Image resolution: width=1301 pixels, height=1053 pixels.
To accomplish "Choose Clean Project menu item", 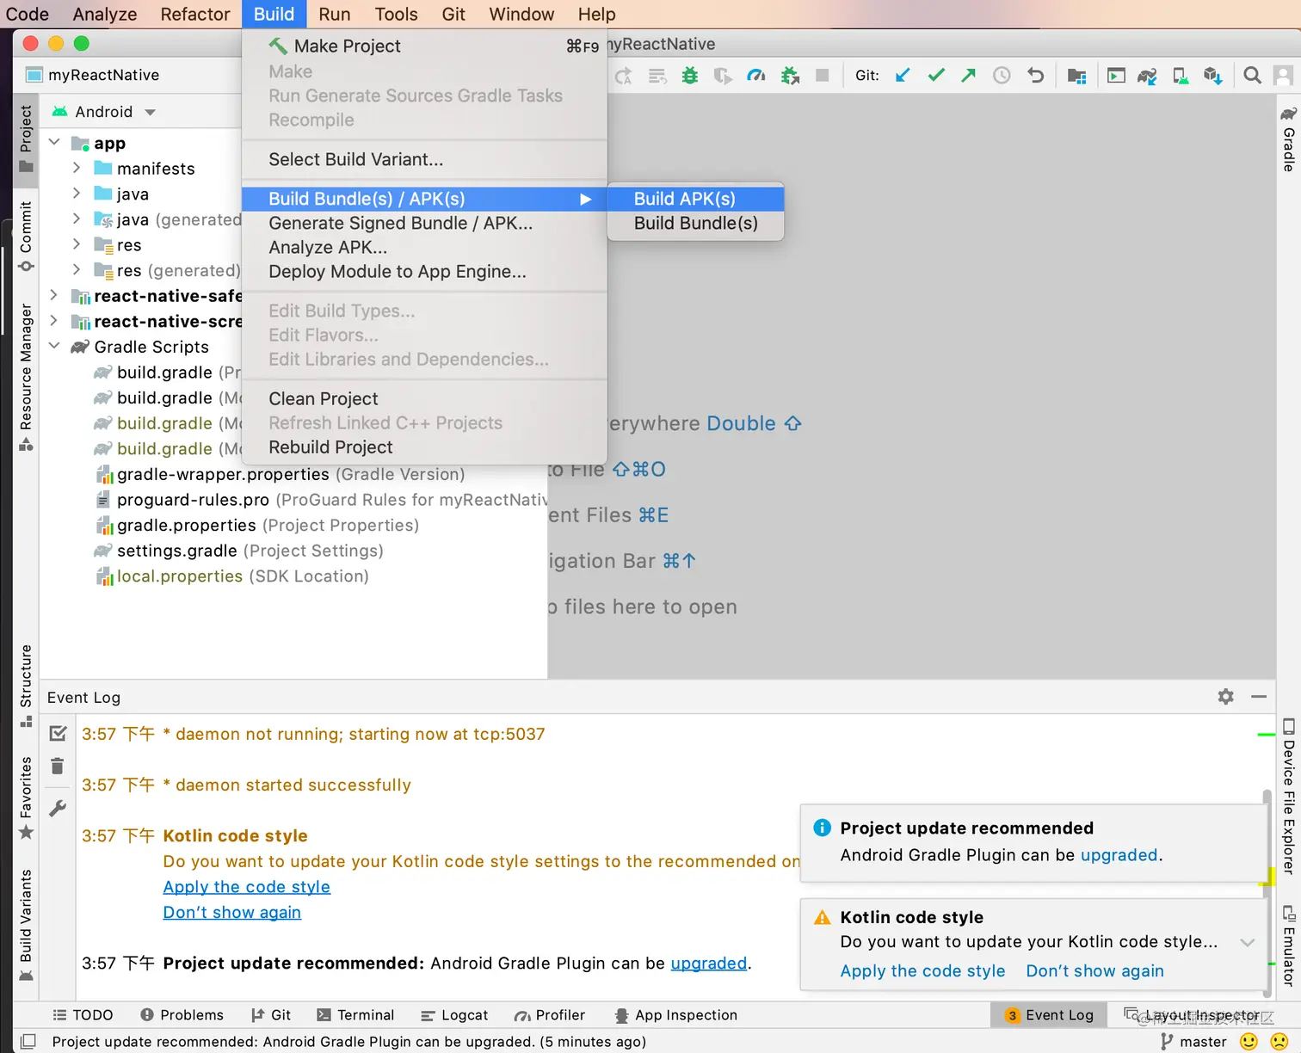I will click(x=424, y=398).
